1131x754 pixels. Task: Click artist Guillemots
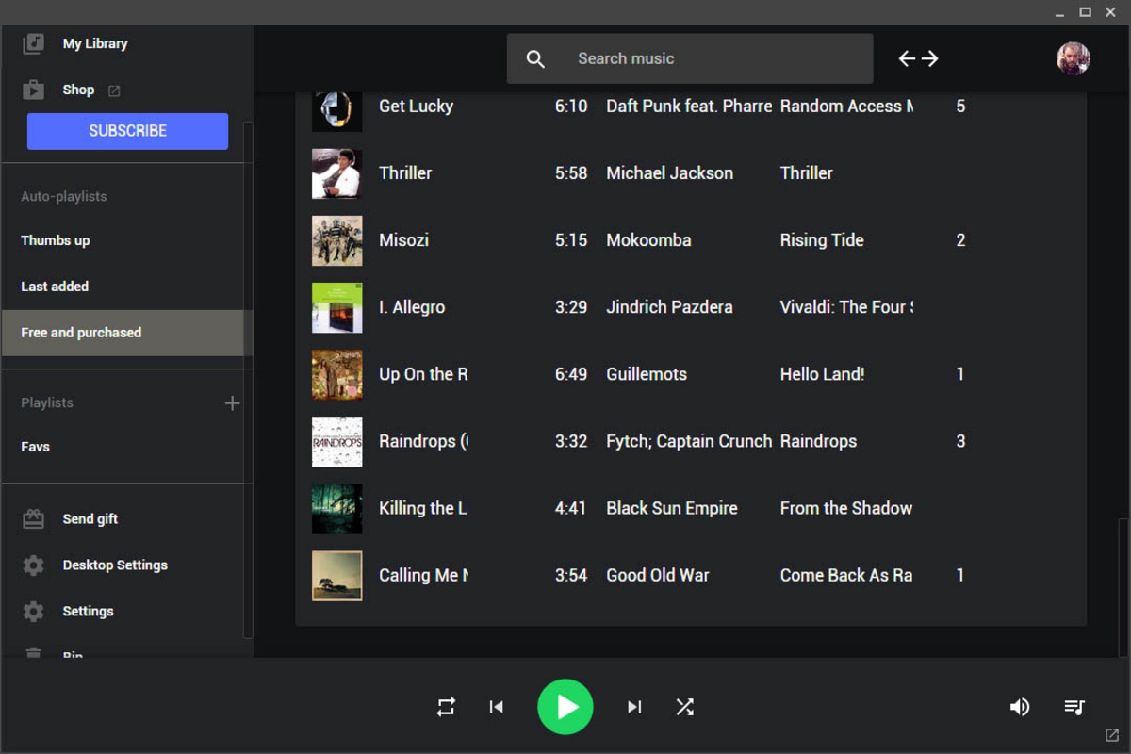(647, 374)
